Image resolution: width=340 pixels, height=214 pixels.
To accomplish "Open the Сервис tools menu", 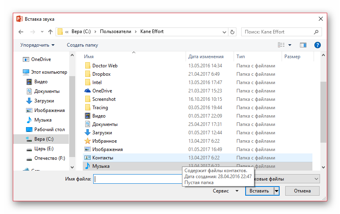I will tap(225, 191).
